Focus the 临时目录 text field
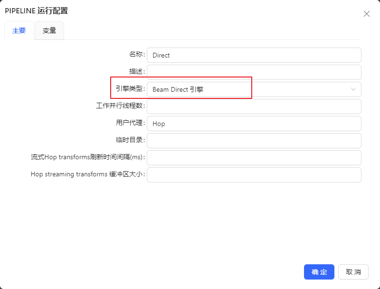 254,141
